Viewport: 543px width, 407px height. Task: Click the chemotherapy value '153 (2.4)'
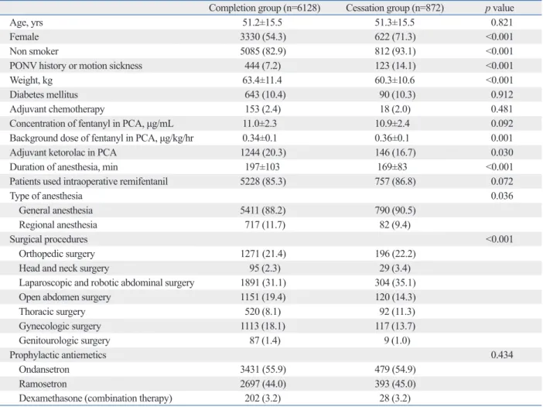pyautogui.click(x=263, y=109)
